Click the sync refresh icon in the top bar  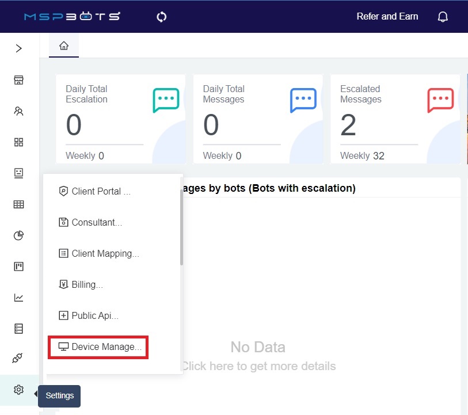tap(161, 17)
